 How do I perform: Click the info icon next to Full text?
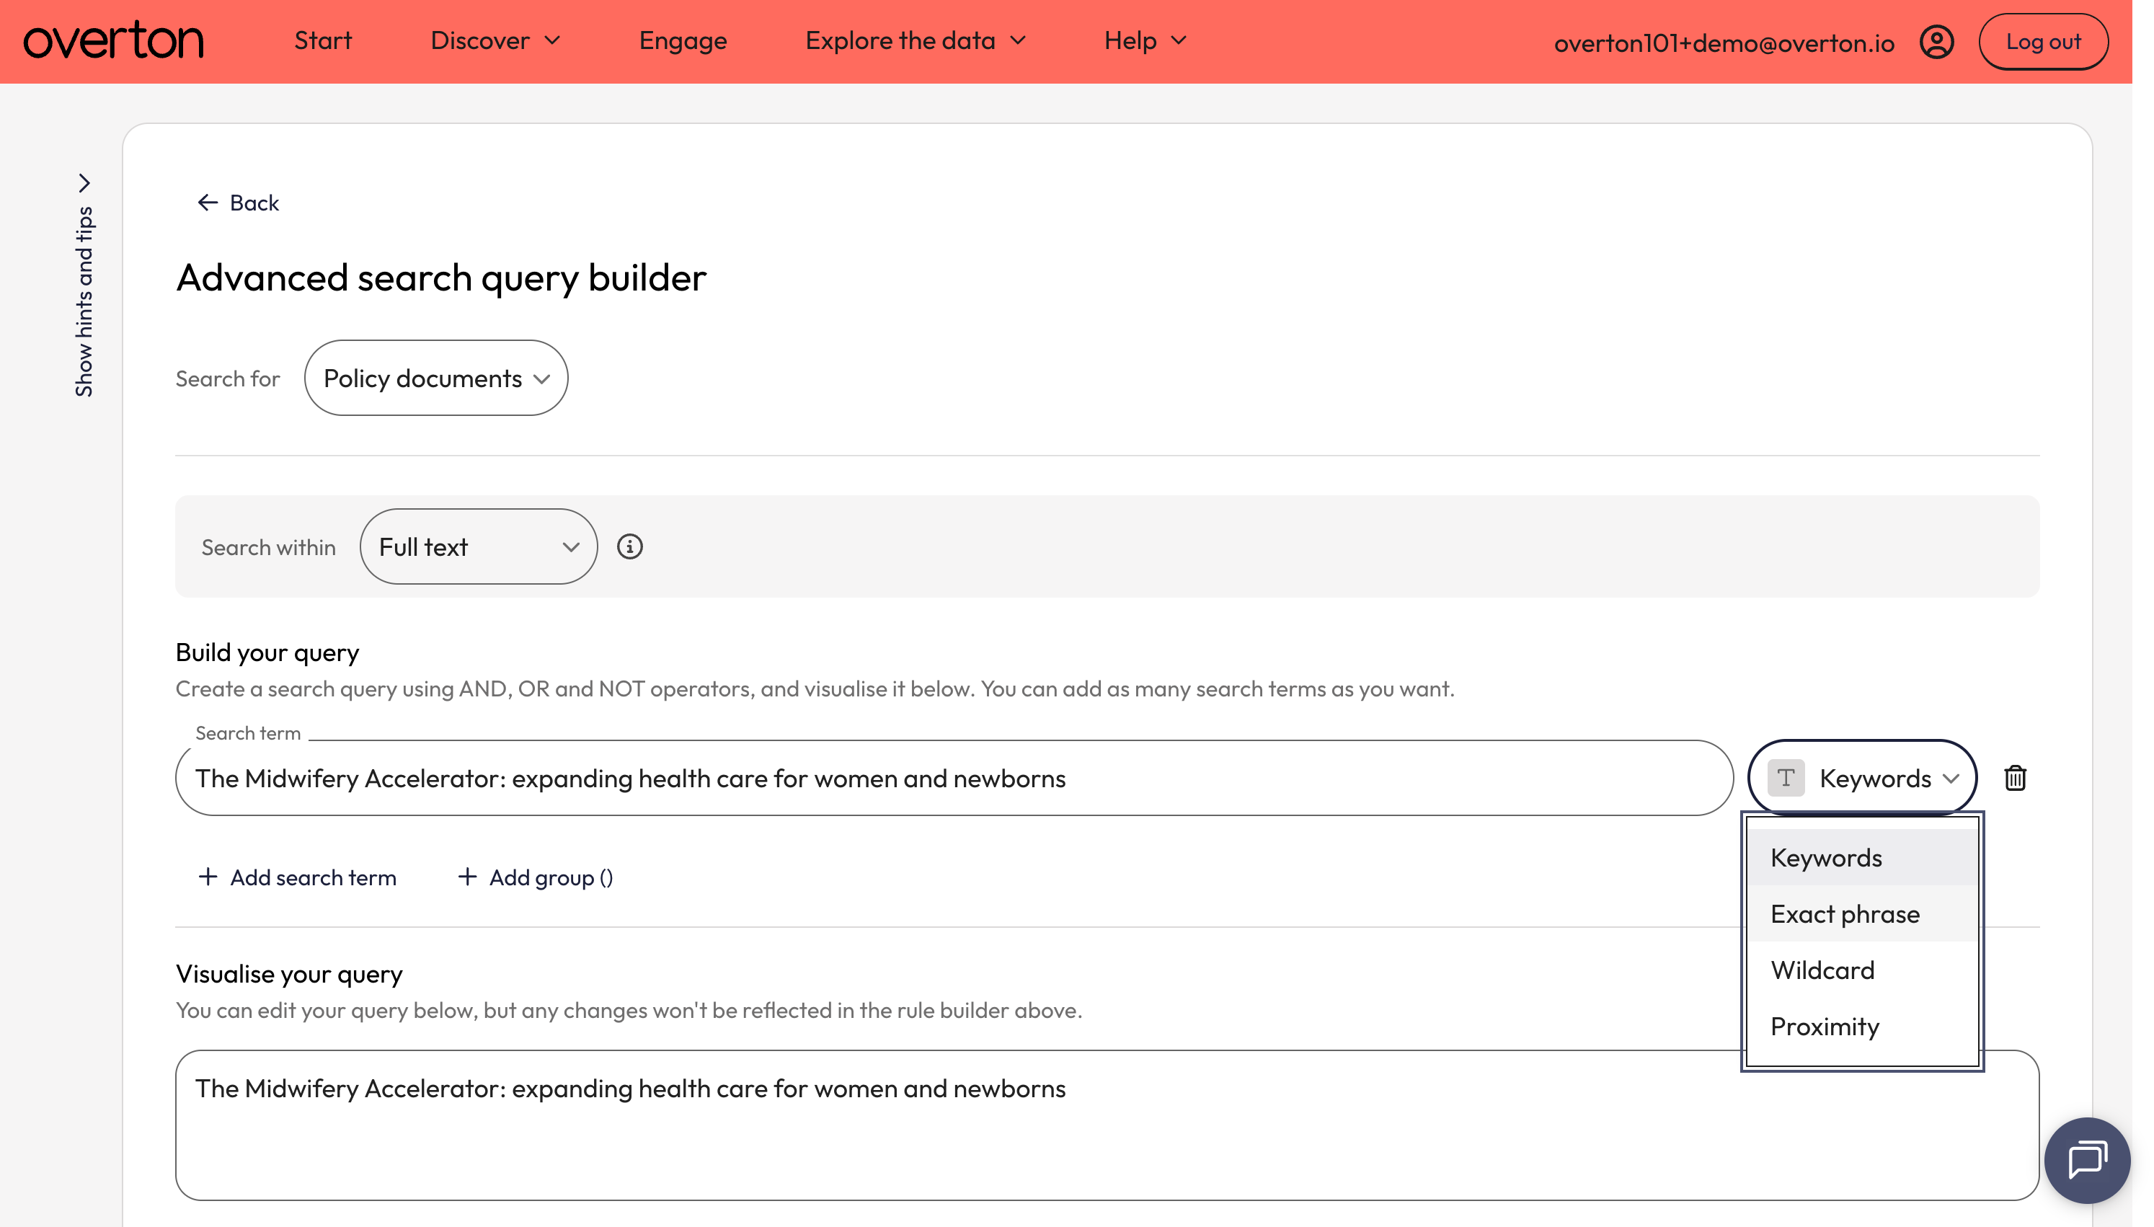coord(629,547)
